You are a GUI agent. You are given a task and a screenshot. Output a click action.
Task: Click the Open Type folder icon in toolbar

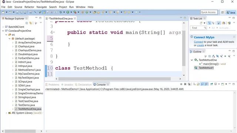pyautogui.click(x=95, y=12)
